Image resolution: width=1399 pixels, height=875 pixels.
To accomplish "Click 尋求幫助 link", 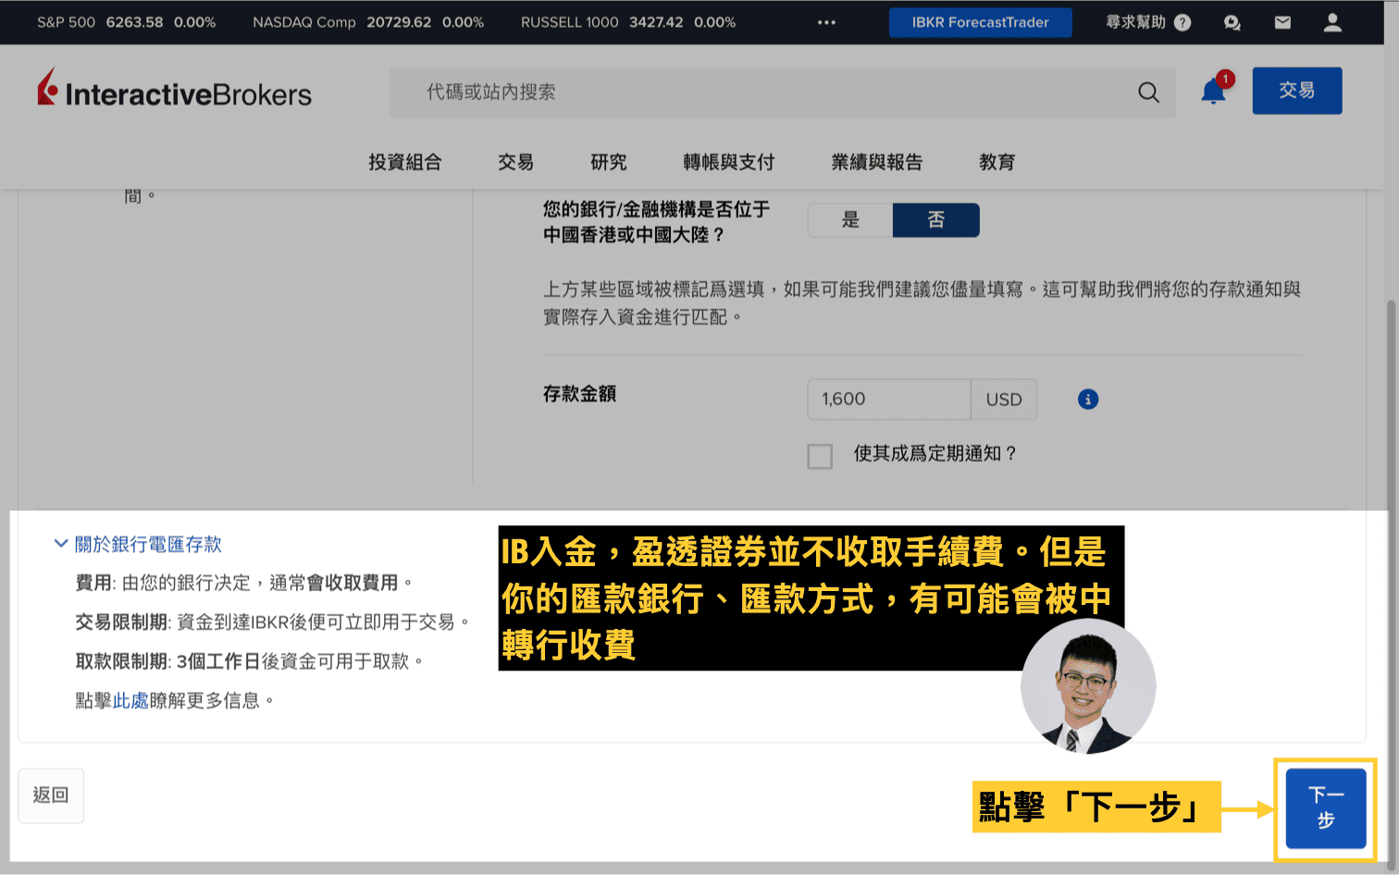I will (1136, 22).
